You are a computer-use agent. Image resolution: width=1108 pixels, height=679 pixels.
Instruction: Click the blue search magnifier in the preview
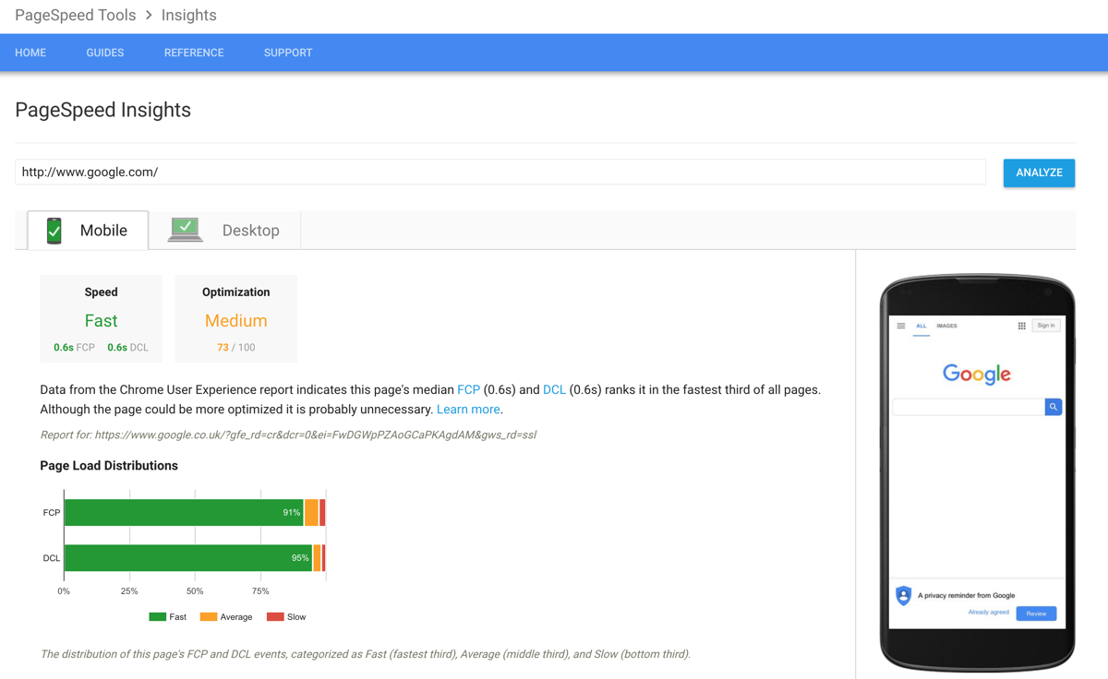tap(1054, 406)
